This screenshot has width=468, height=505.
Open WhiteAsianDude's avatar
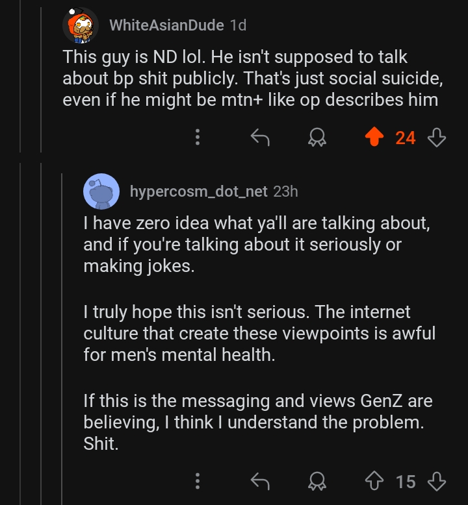[81, 26]
